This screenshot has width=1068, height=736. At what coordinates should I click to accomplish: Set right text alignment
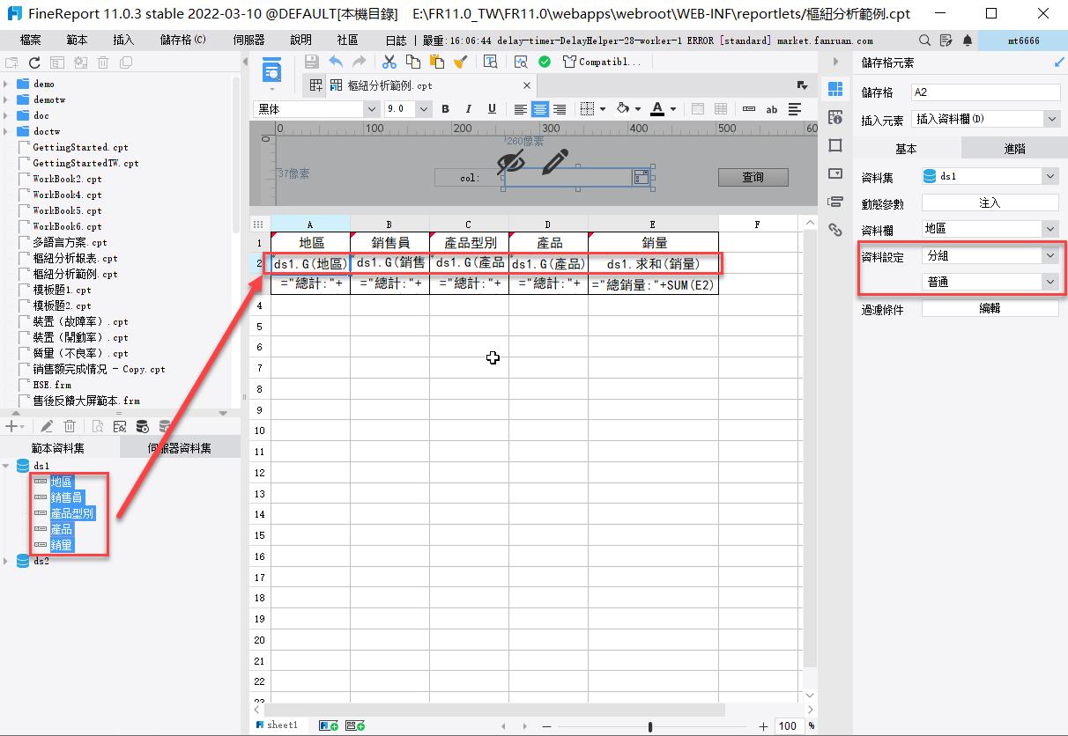[559, 109]
